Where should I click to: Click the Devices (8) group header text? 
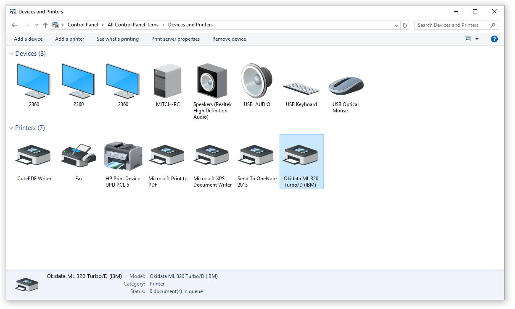point(31,54)
